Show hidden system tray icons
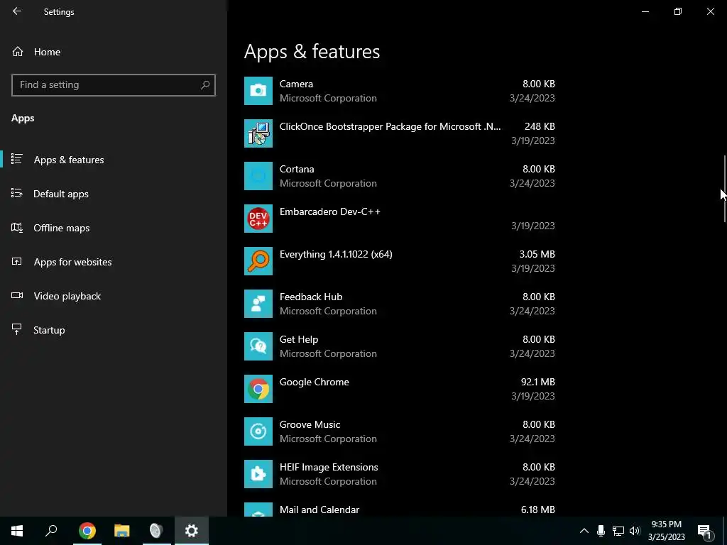Image resolution: width=727 pixels, height=545 pixels. click(584, 531)
